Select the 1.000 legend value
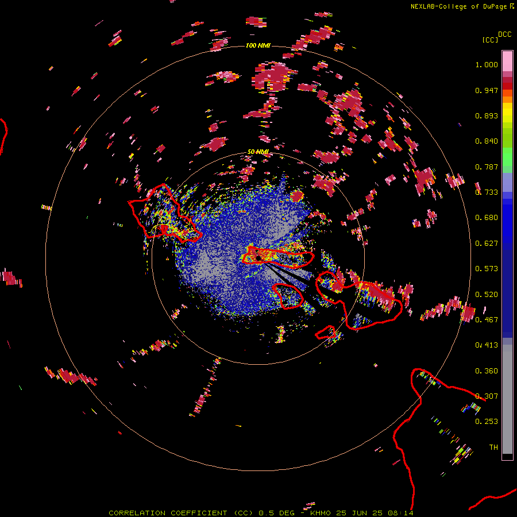517x517 pixels. (487, 64)
